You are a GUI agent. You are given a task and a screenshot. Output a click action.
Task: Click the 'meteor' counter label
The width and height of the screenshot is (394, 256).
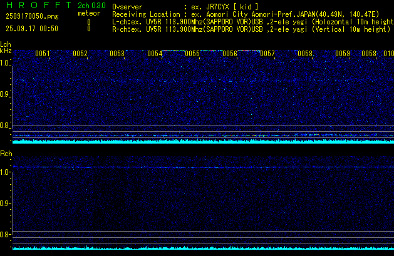[x=89, y=13]
